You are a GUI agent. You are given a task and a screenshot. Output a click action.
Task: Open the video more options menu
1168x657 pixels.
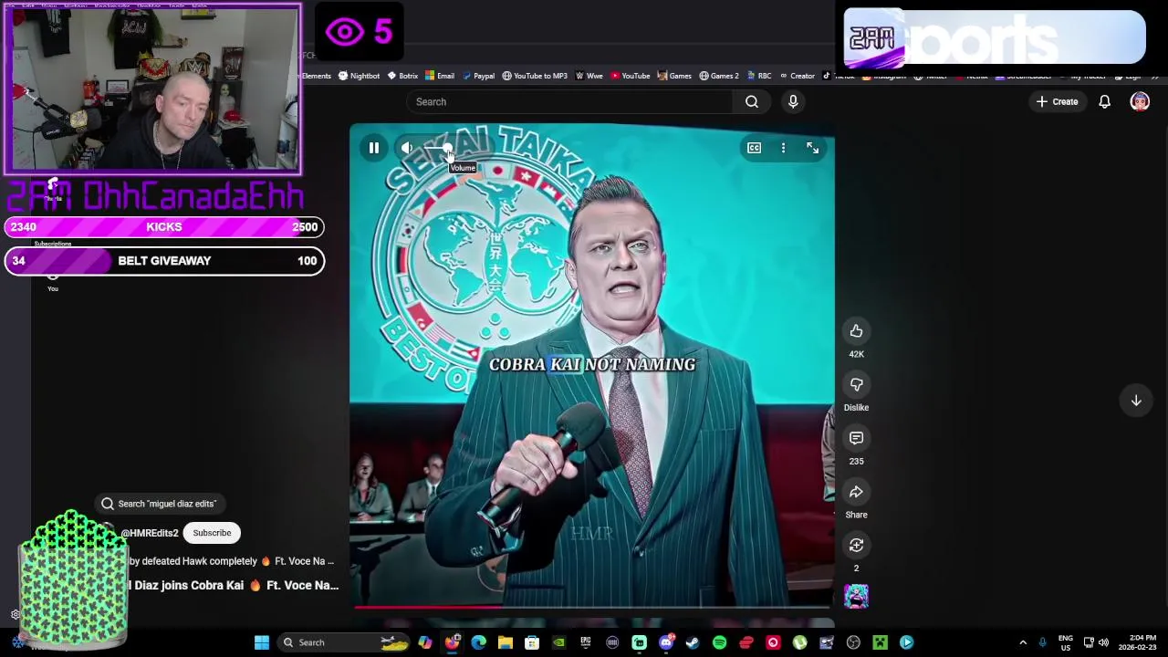click(x=783, y=148)
